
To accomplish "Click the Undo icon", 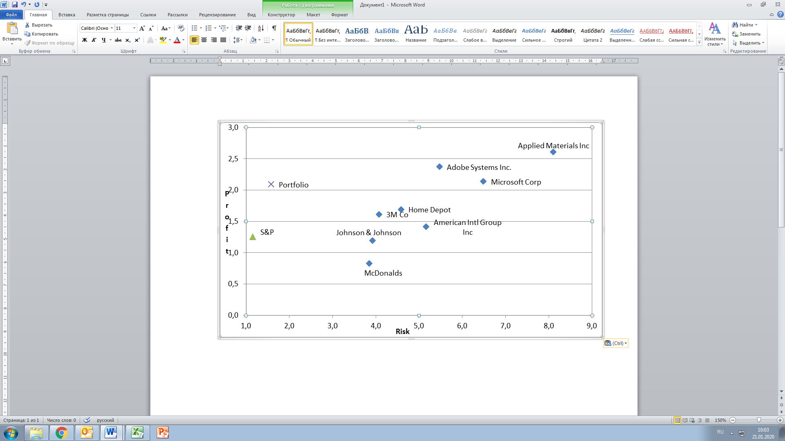I will 24,4.
